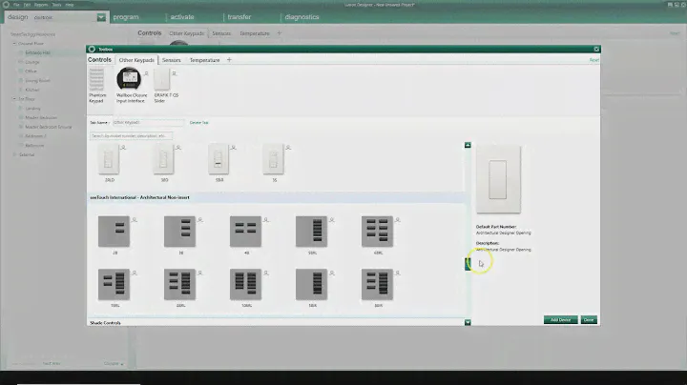Switch to the Sensors tab in Toolbox

point(172,59)
